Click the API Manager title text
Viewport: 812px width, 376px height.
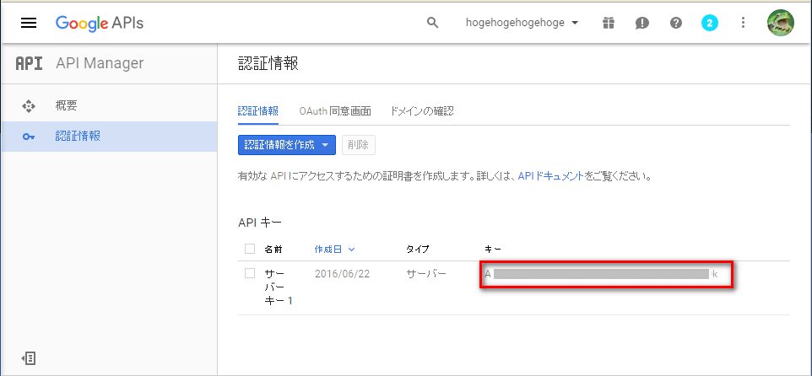[x=100, y=63]
